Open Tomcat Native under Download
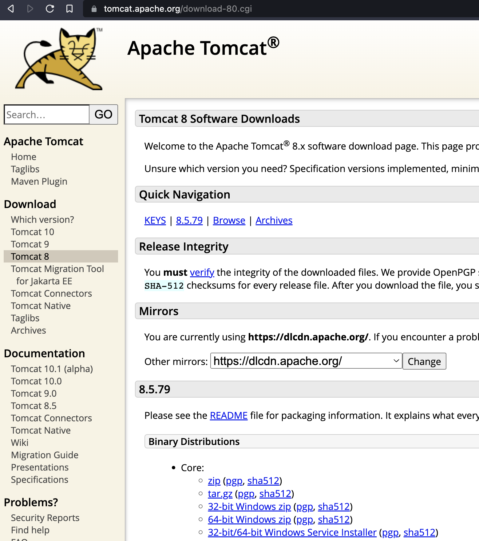This screenshot has height=541, width=479. point(41,306)
